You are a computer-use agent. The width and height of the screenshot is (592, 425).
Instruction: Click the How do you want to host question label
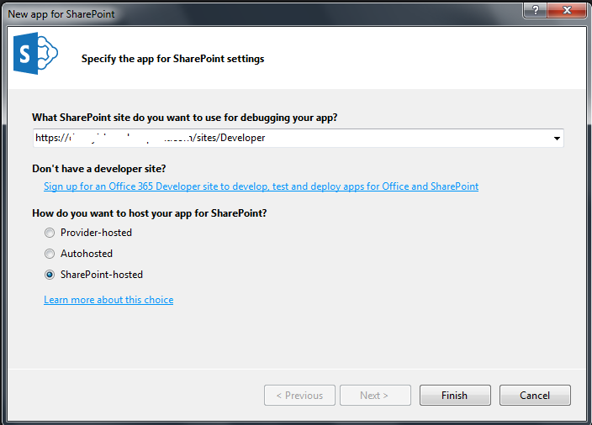pyautogui.click(x=150, y=213)
